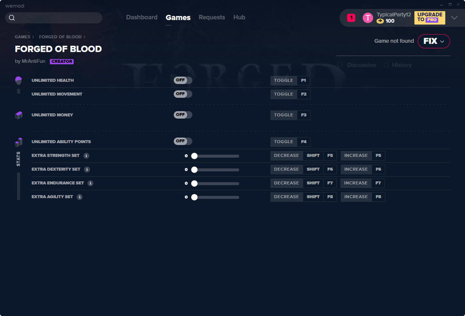Click the Extra Strength Set slider handle
Viewport: 465px width, 316px height.
click(x=194, y=156)
